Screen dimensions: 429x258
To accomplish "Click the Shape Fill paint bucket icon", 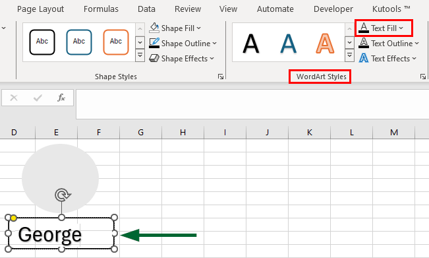I will point(154,28).
